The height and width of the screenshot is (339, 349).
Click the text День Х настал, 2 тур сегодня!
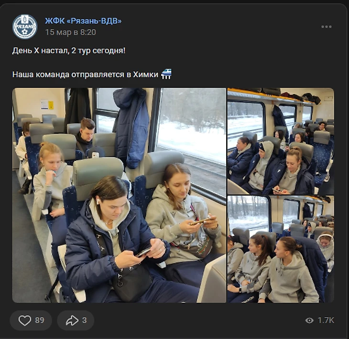(69, 51)
